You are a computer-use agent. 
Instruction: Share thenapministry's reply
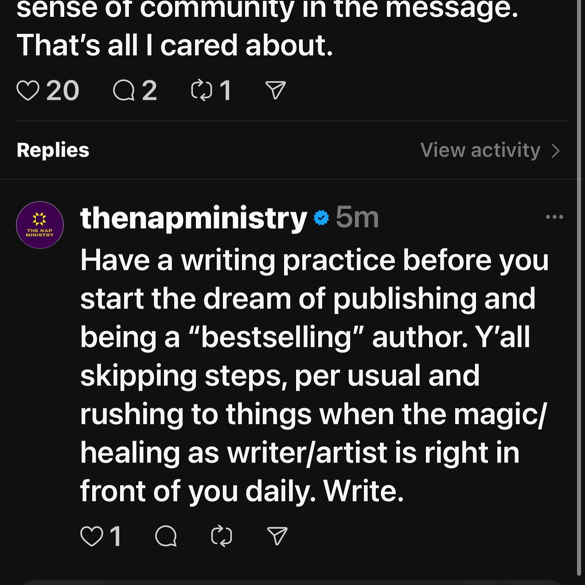point(277,536)
